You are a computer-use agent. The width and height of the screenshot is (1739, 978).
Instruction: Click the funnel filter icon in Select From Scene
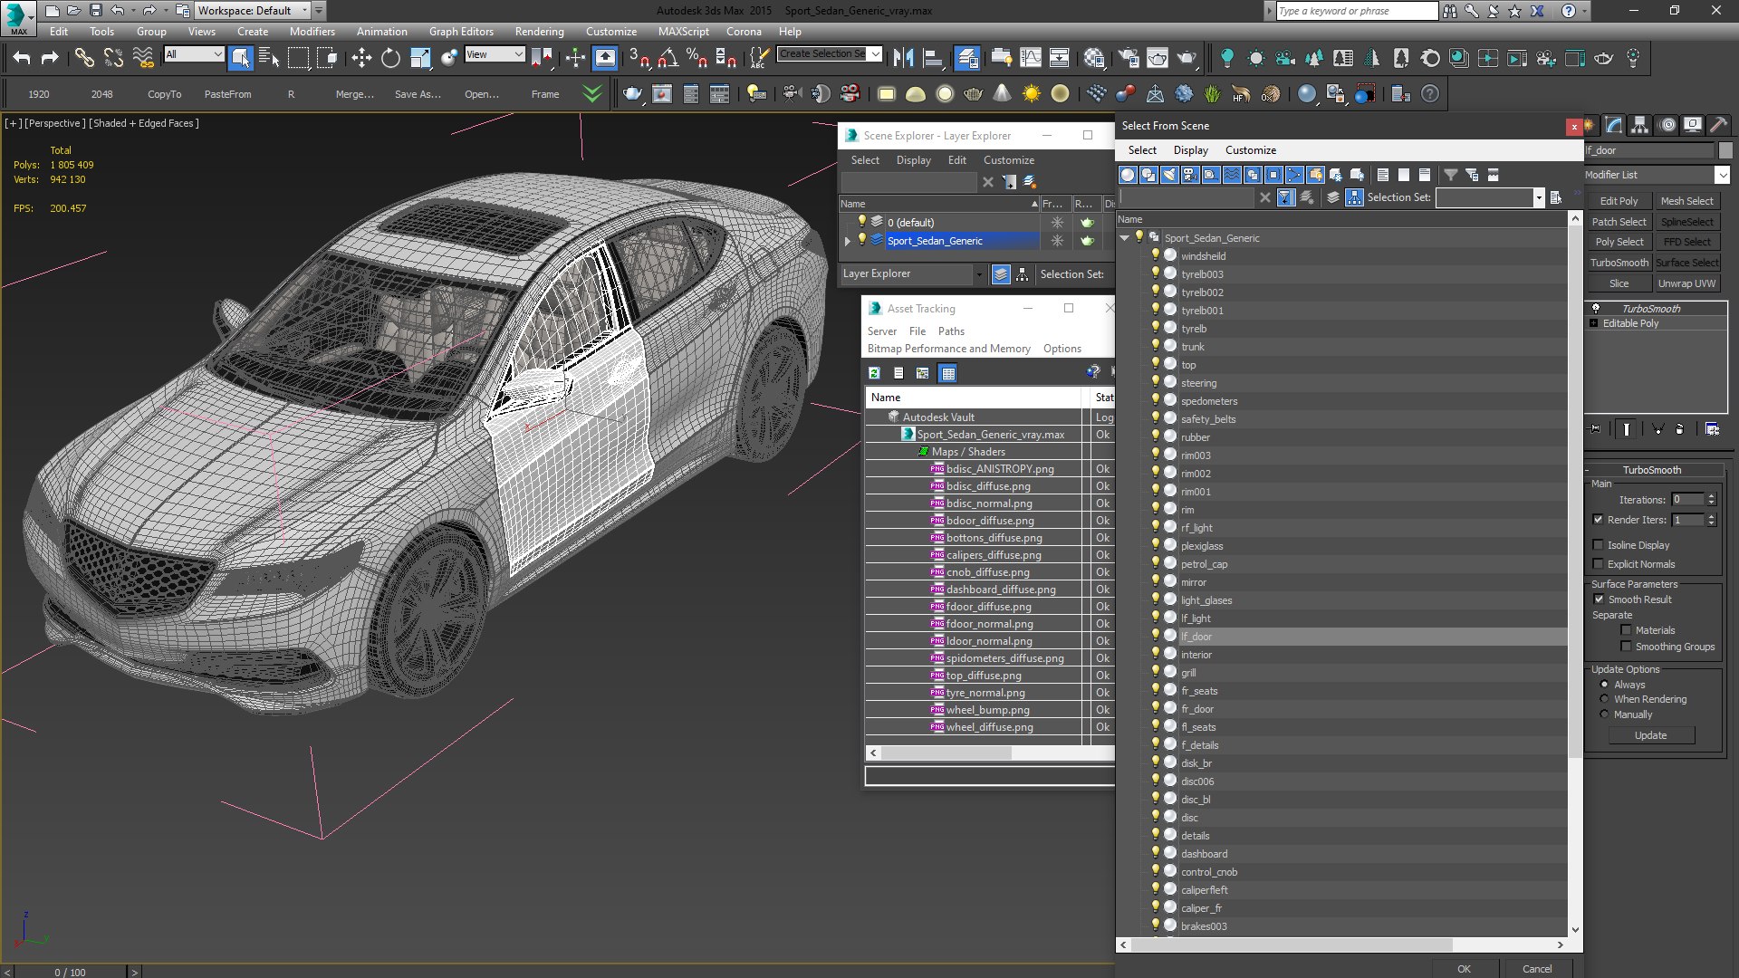click(1451, 175)
